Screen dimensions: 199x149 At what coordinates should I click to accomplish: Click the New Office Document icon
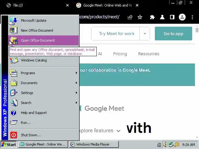click(x=13, y=30)
